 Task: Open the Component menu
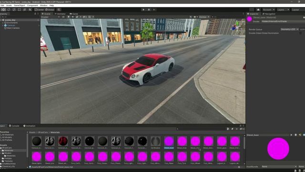click(32, 5)
